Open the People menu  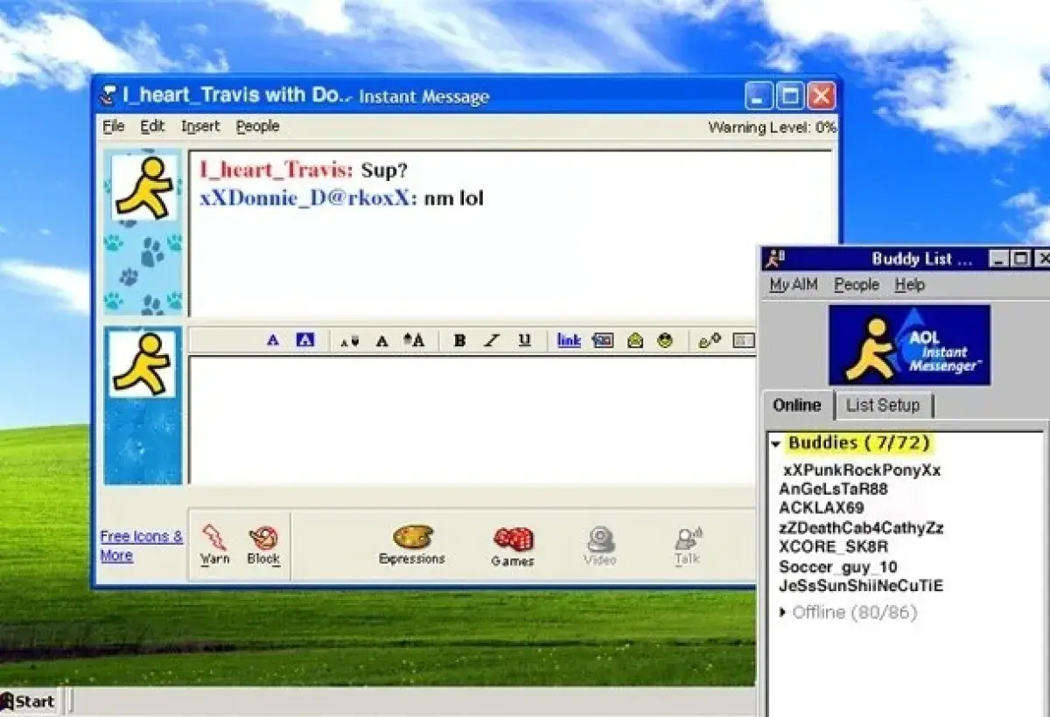coord(257,126)
